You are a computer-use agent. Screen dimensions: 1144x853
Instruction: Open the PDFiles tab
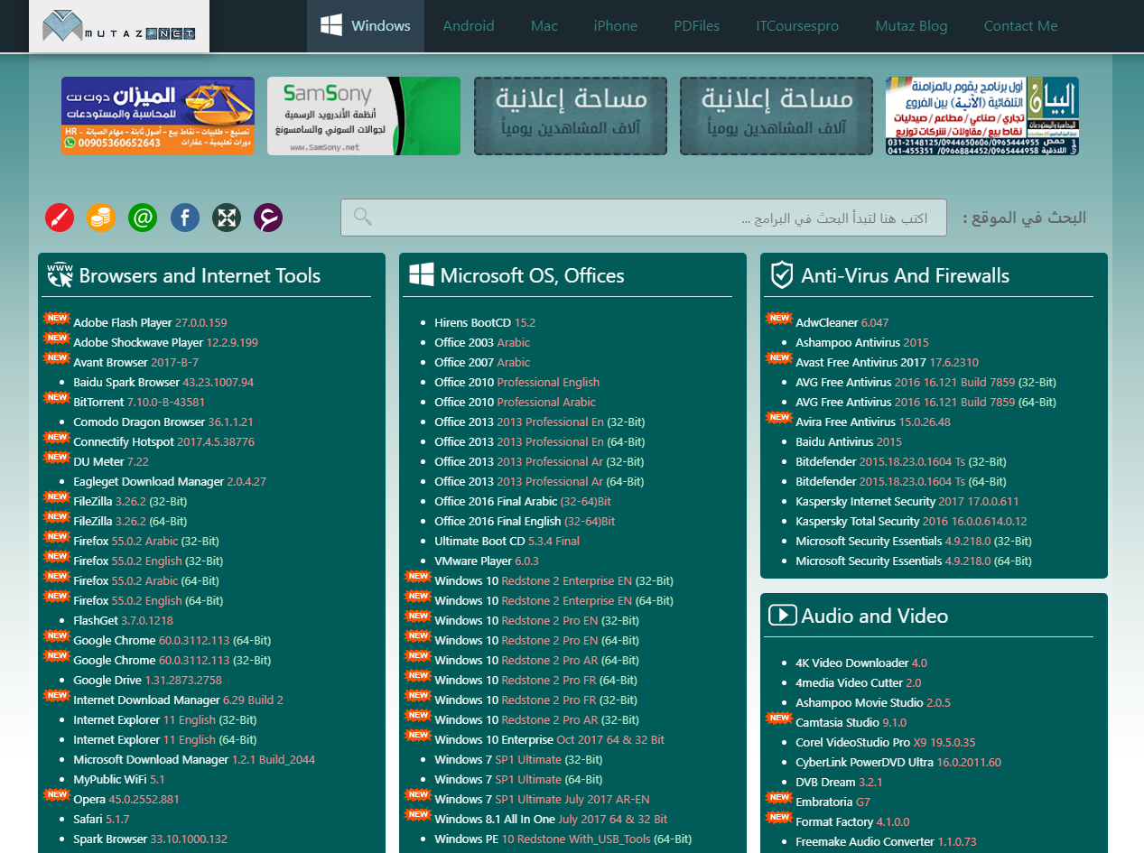(697, 26)
